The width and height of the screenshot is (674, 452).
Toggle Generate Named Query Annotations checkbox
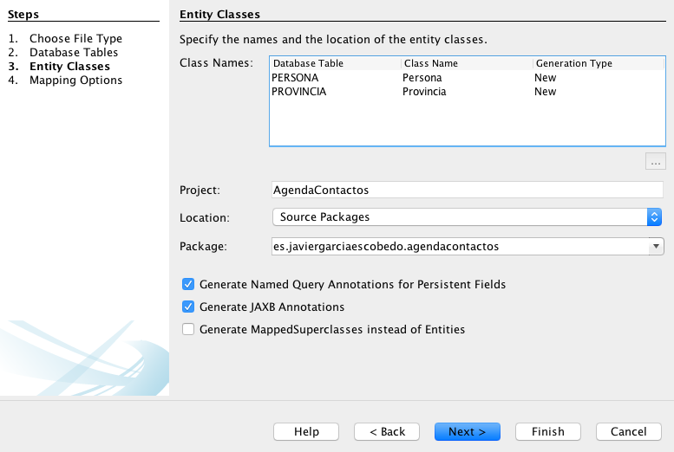click(188, 284)
